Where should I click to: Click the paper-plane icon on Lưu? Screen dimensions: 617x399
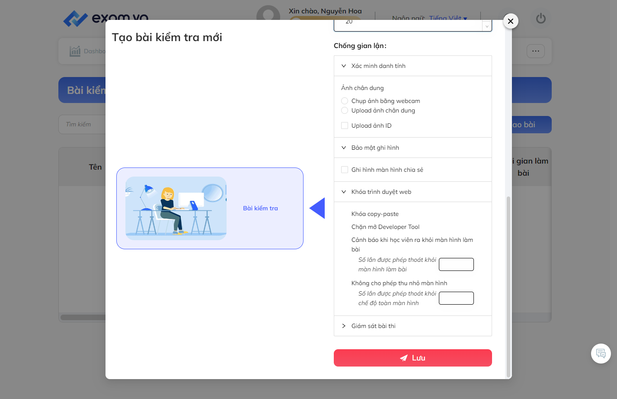click(403, 358)
